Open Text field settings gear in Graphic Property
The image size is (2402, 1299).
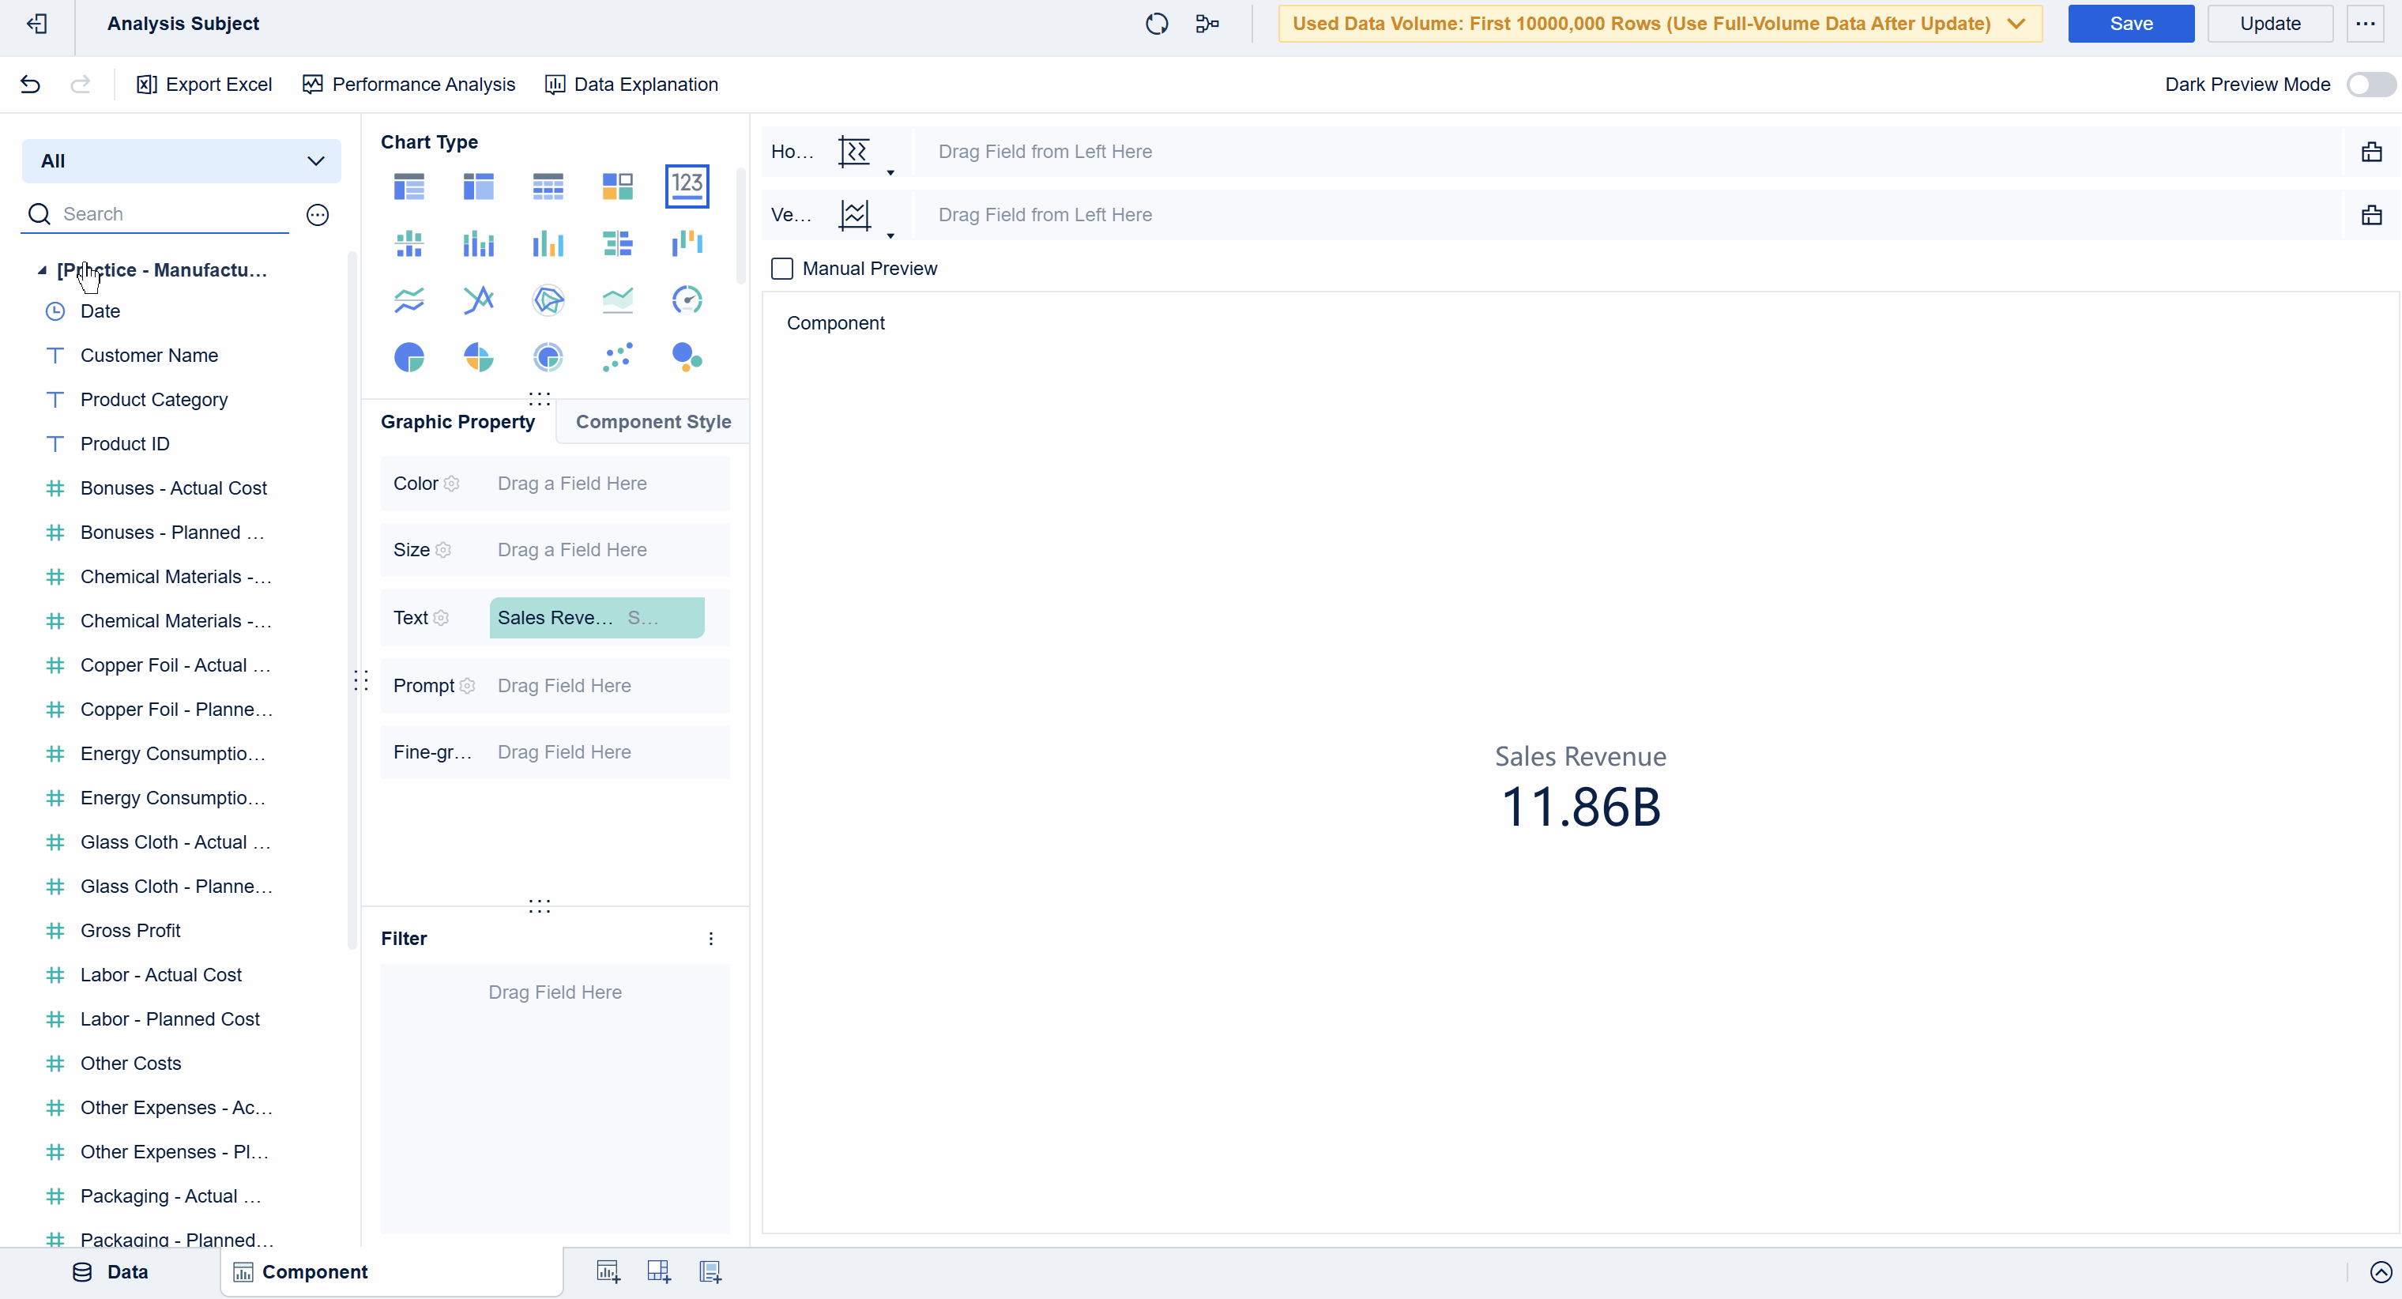point(442,617)
